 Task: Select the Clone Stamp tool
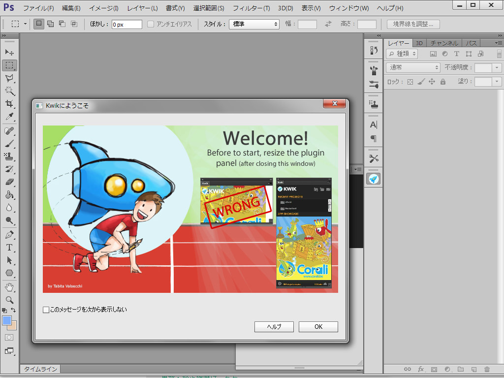tap(9, 157)
